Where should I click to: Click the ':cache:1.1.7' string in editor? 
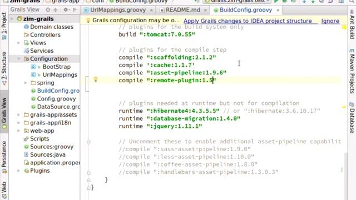pos(171,65)
